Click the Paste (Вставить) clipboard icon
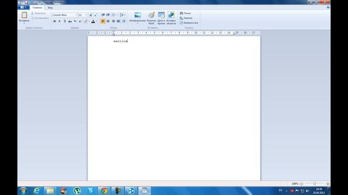The height and width of the screenshot is (195, 348). click(24, 15)
